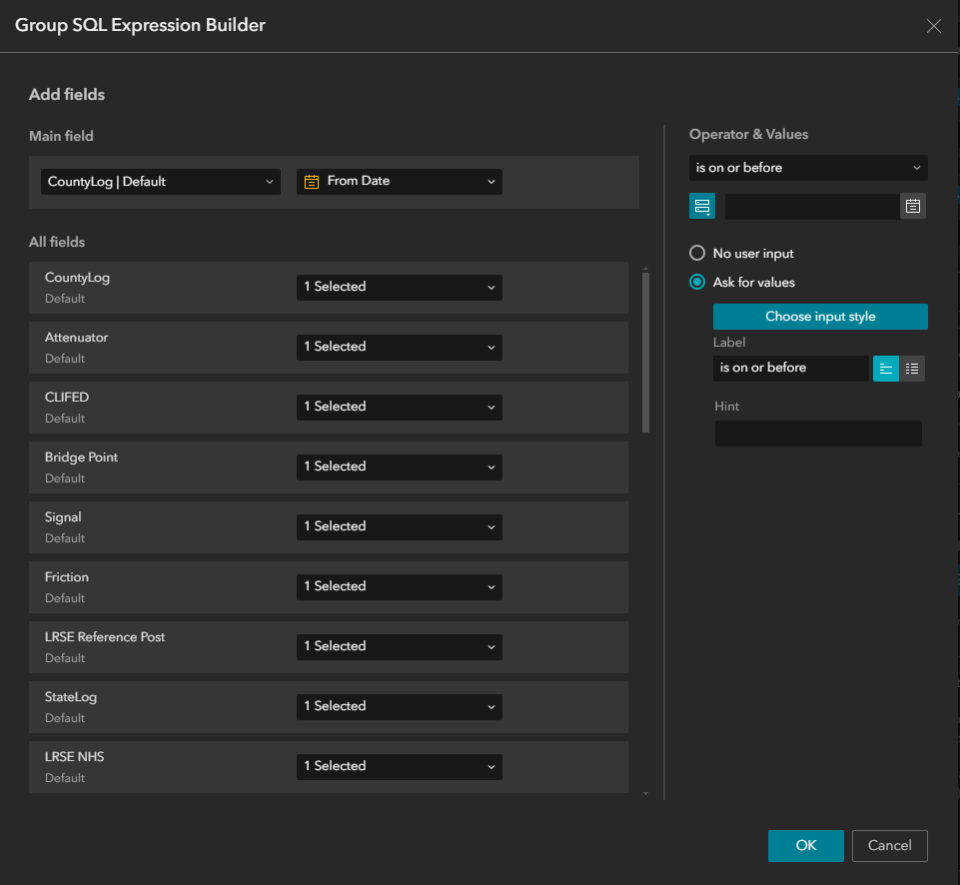Screen dimensions: 960x885
Task: Open the CountyLog | Default layer dropdown
Action: pos(160,181)
